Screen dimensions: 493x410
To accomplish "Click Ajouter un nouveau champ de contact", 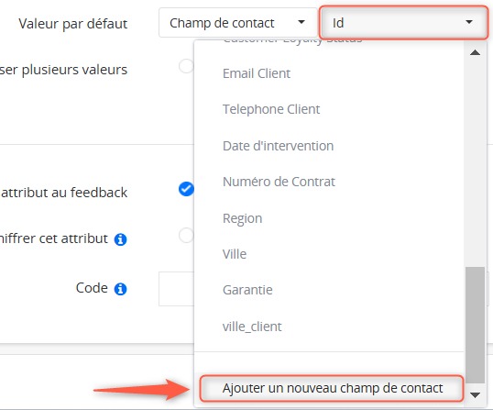I will click(x=332, y=388).
